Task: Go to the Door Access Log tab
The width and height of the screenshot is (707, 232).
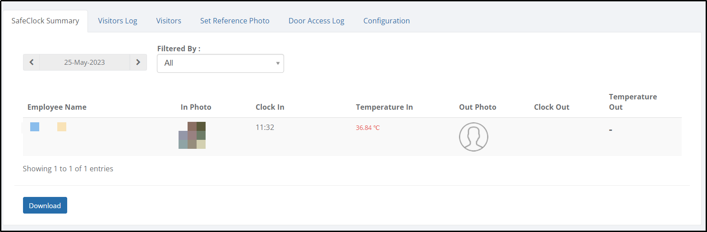Action: (x=317, y=21)
